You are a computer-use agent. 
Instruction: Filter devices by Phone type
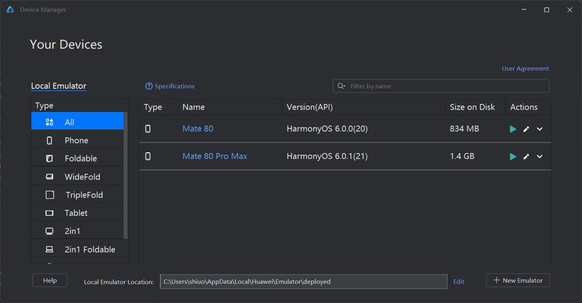pos(77,140)
